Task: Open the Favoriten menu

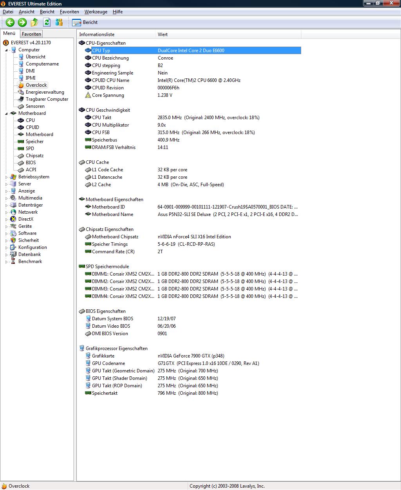Action: pyautogui.click(x=69, y=12)
